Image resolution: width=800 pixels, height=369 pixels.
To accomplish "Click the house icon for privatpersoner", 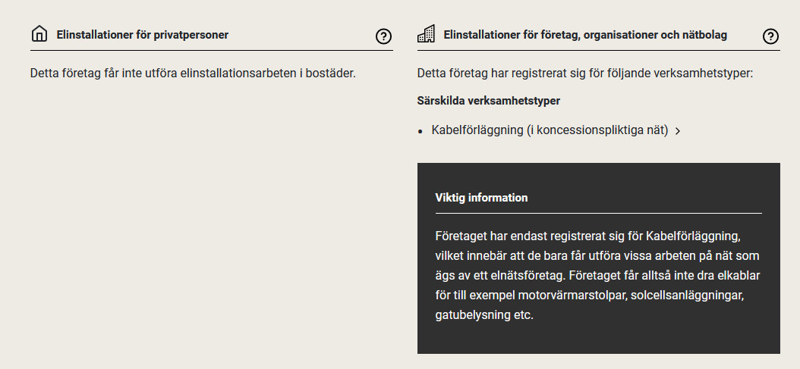I will click(x=39, y=34).
